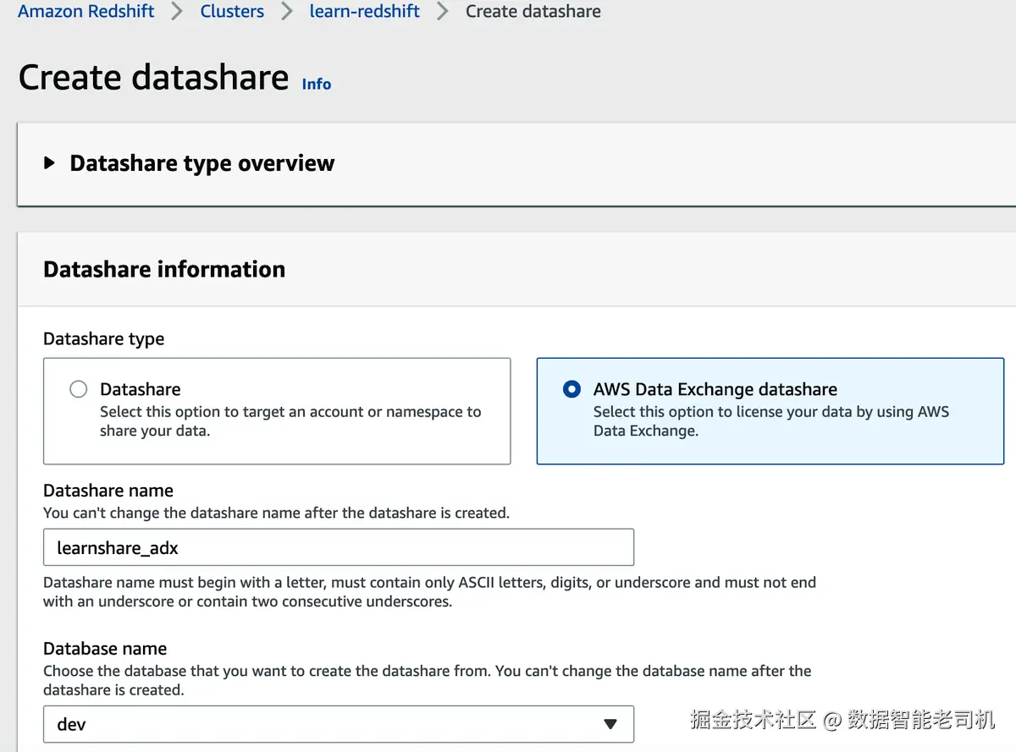Screen dimensions: 1016x752
Task: Go to Amazon Redshift breadcrumb link
Action: [x=86, y=12]
